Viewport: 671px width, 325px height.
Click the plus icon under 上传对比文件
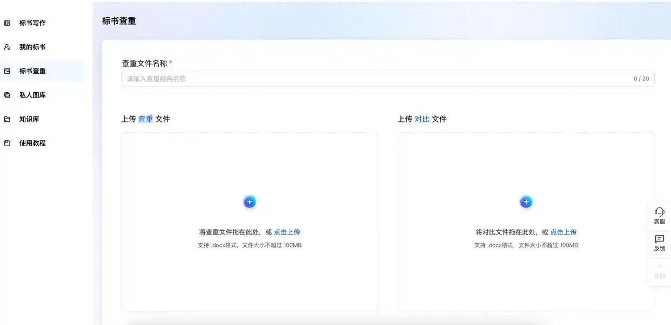point(526,202)
